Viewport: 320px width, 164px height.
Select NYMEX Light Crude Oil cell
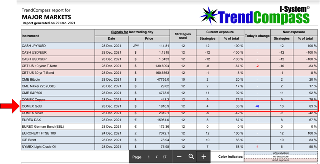[58, 147]
